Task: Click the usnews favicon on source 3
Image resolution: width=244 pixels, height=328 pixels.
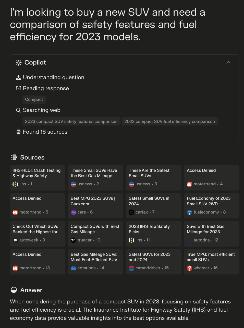Action: [131, 184]
